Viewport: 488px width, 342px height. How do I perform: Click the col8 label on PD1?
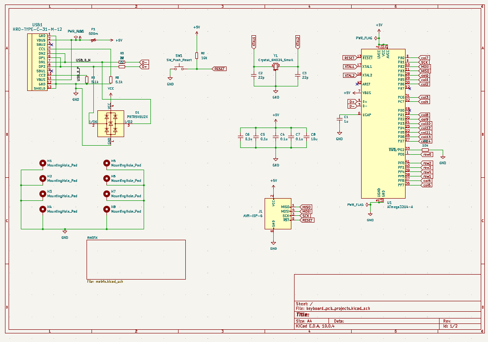point(424,115)
